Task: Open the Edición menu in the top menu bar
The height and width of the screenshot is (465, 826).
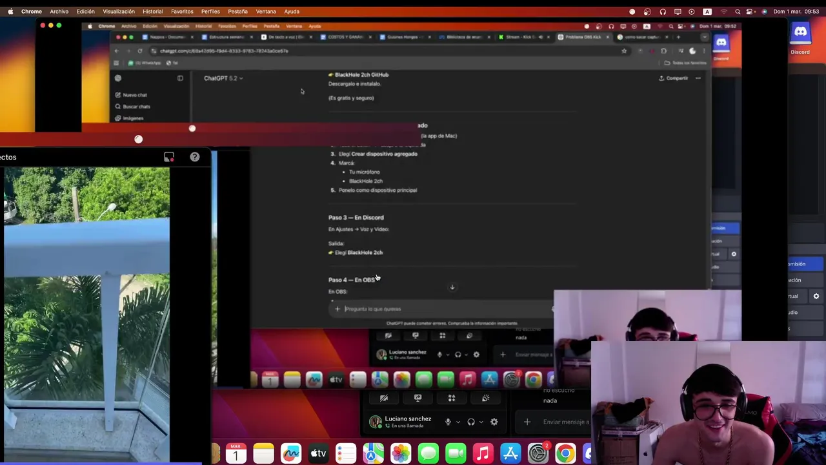Action: click(x=85, y=11)
